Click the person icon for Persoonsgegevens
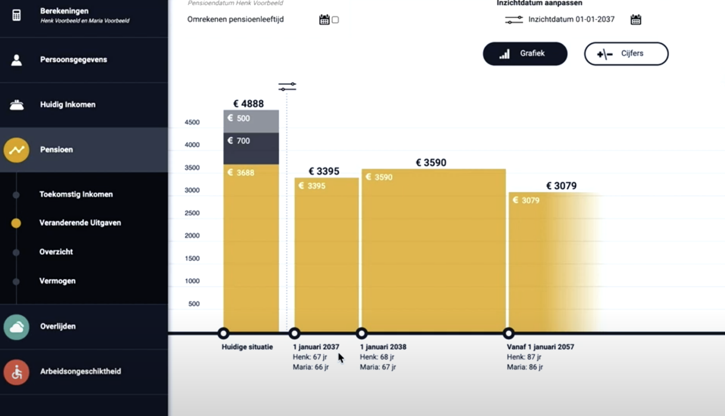This screenshot has width=725, height=416. pyautogui.click(x=17, y=60)
